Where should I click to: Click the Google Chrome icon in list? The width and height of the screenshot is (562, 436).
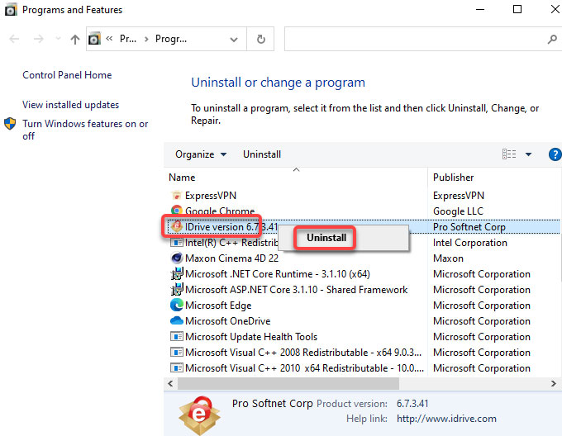pos(176,211)
